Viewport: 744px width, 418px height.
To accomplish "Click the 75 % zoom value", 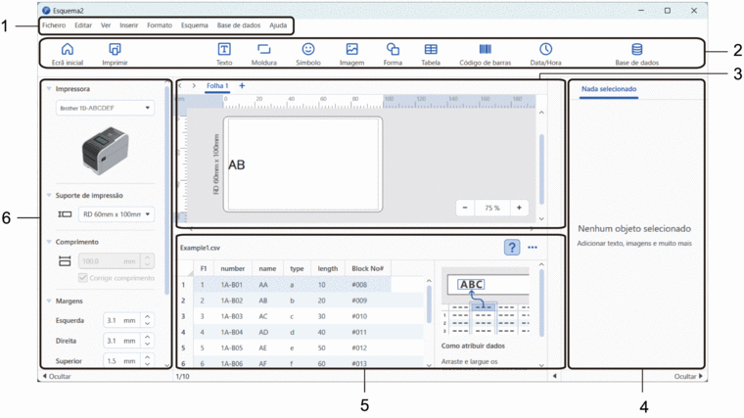I will (x=492, y=208).
